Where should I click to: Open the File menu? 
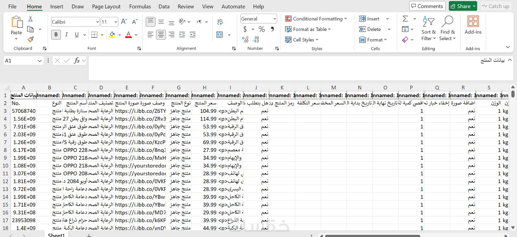pyautogui.click(x=12, y=6)
